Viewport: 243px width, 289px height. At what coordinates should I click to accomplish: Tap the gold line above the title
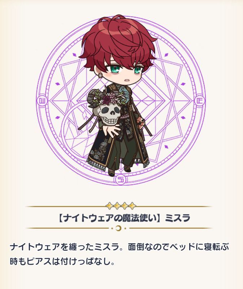tap(66, 207)
